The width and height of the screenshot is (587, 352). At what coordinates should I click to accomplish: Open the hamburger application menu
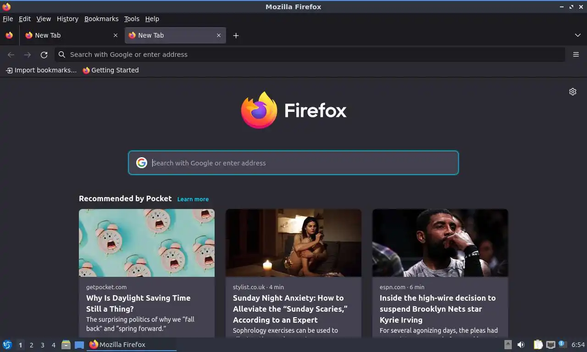(x=576, y=55)
